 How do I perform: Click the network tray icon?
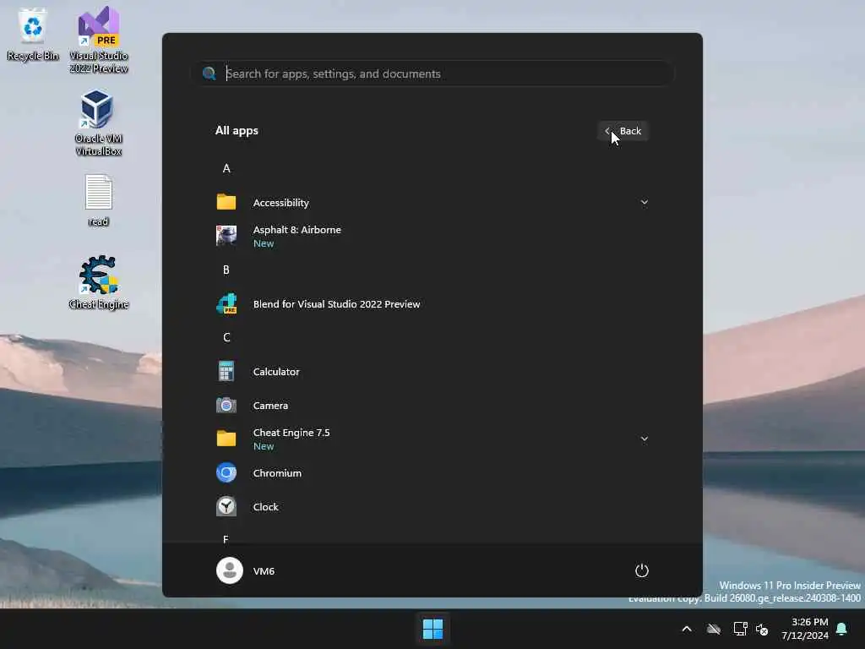pyautogui.click(x=740, y=629)
